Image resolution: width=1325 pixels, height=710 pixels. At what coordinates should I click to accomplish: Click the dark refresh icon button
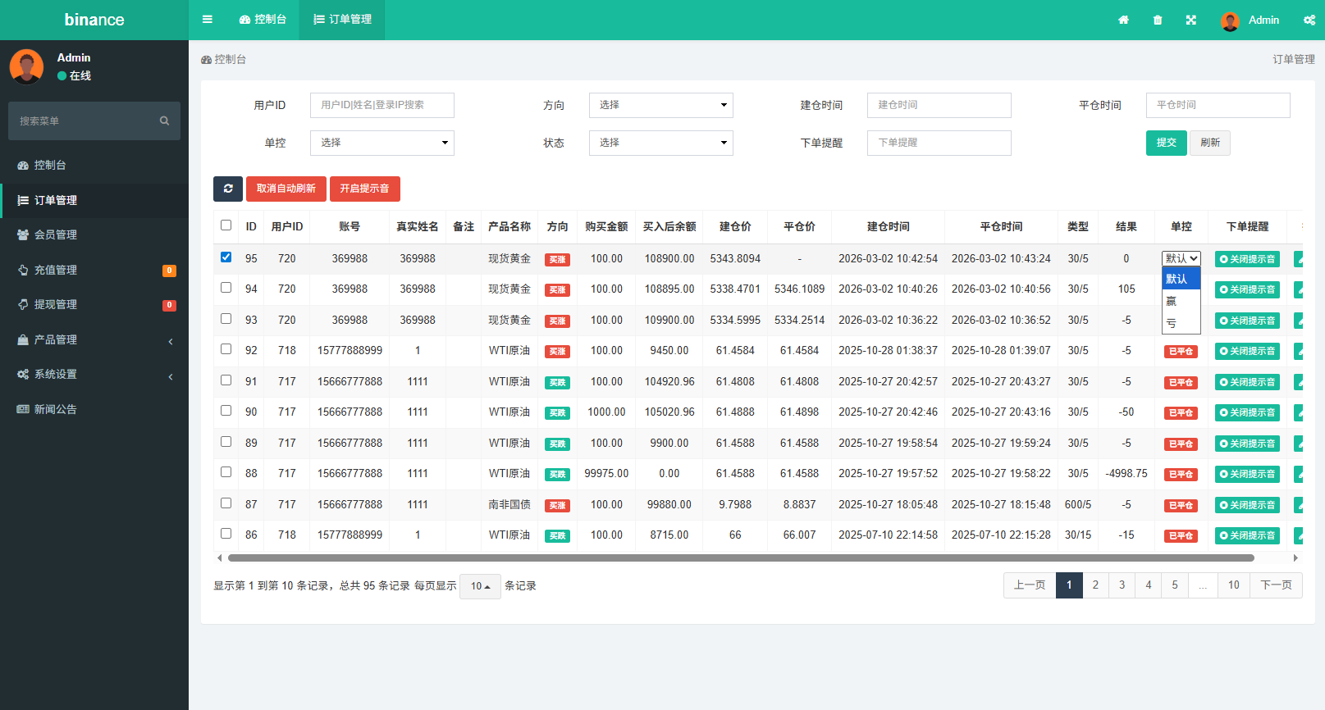tap(228, 189)
